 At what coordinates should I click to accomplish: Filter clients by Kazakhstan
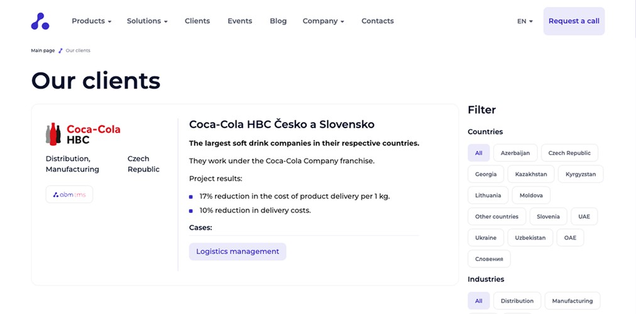coord(531,174)
